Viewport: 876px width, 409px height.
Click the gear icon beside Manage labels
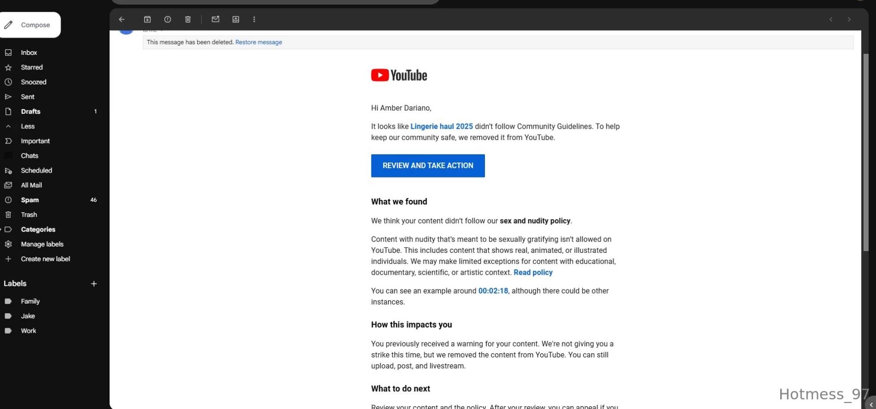click(8, 244)
